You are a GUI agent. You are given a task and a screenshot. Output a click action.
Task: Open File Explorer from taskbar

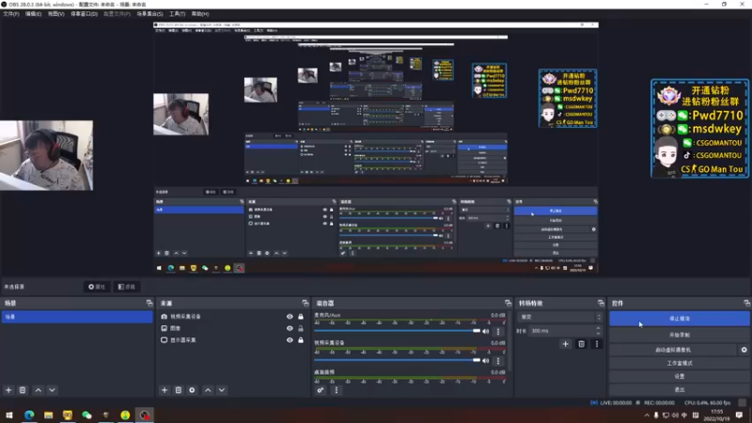coord(49,415)
